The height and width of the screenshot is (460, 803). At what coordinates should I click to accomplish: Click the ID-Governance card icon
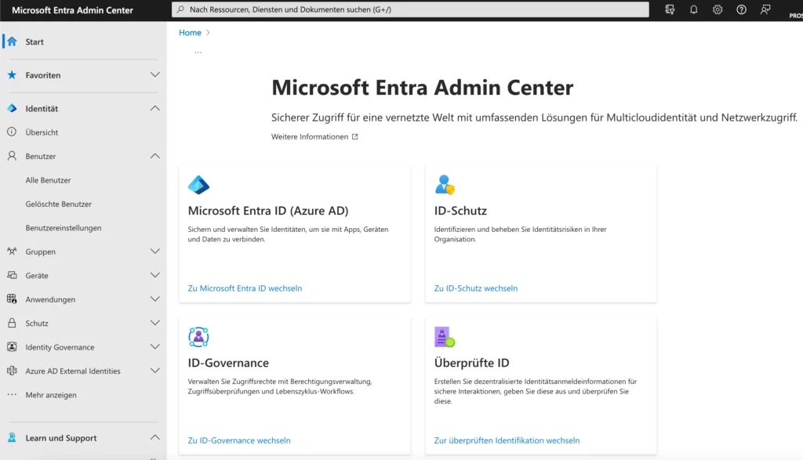click(x=198, y=337)
